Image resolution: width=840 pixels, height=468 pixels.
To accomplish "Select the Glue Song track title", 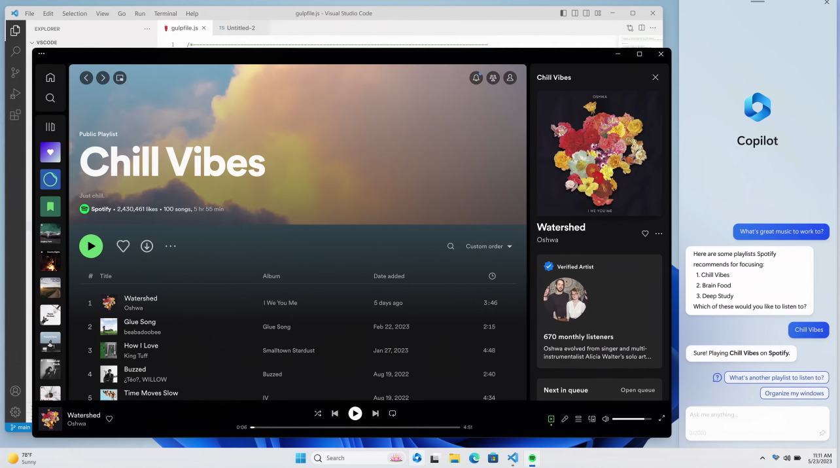I will point(140,322).
